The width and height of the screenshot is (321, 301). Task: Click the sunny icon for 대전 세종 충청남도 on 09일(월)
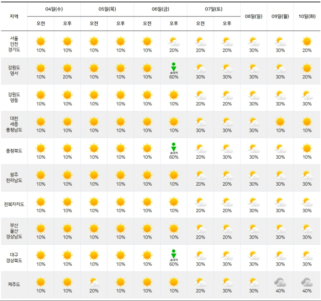click(x=280, y=122)
